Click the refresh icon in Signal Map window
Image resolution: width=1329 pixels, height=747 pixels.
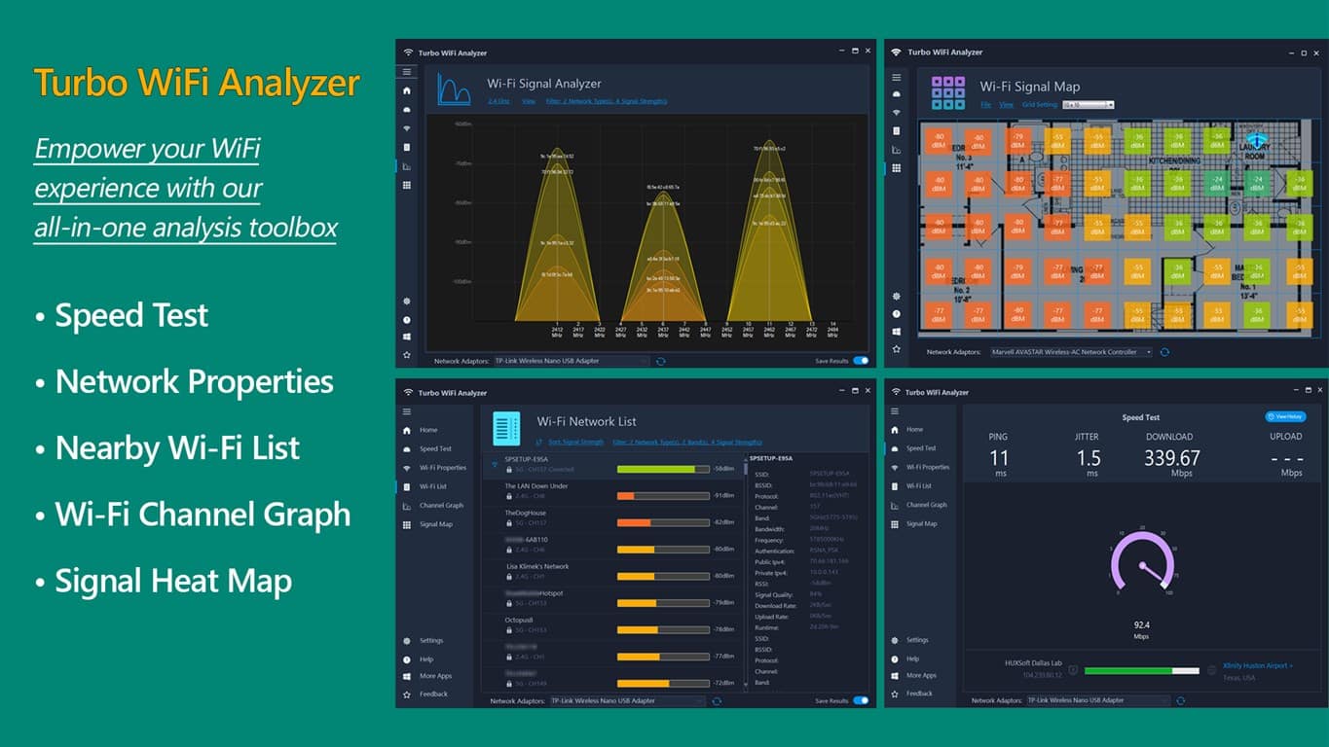[1164, 352]
